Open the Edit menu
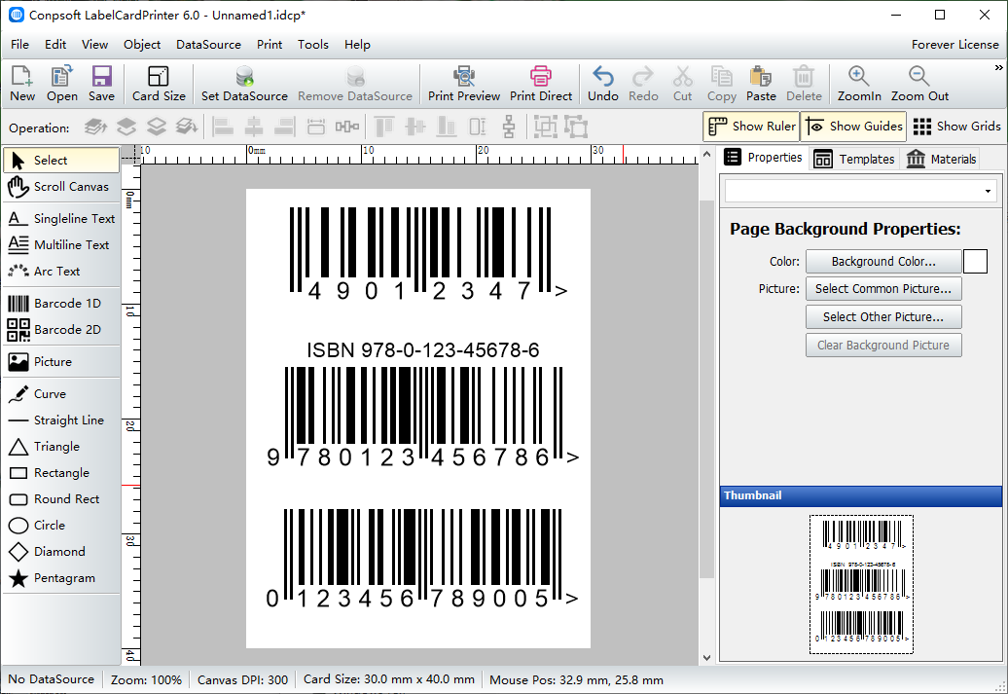The image size is (1008, 694). 55,45
